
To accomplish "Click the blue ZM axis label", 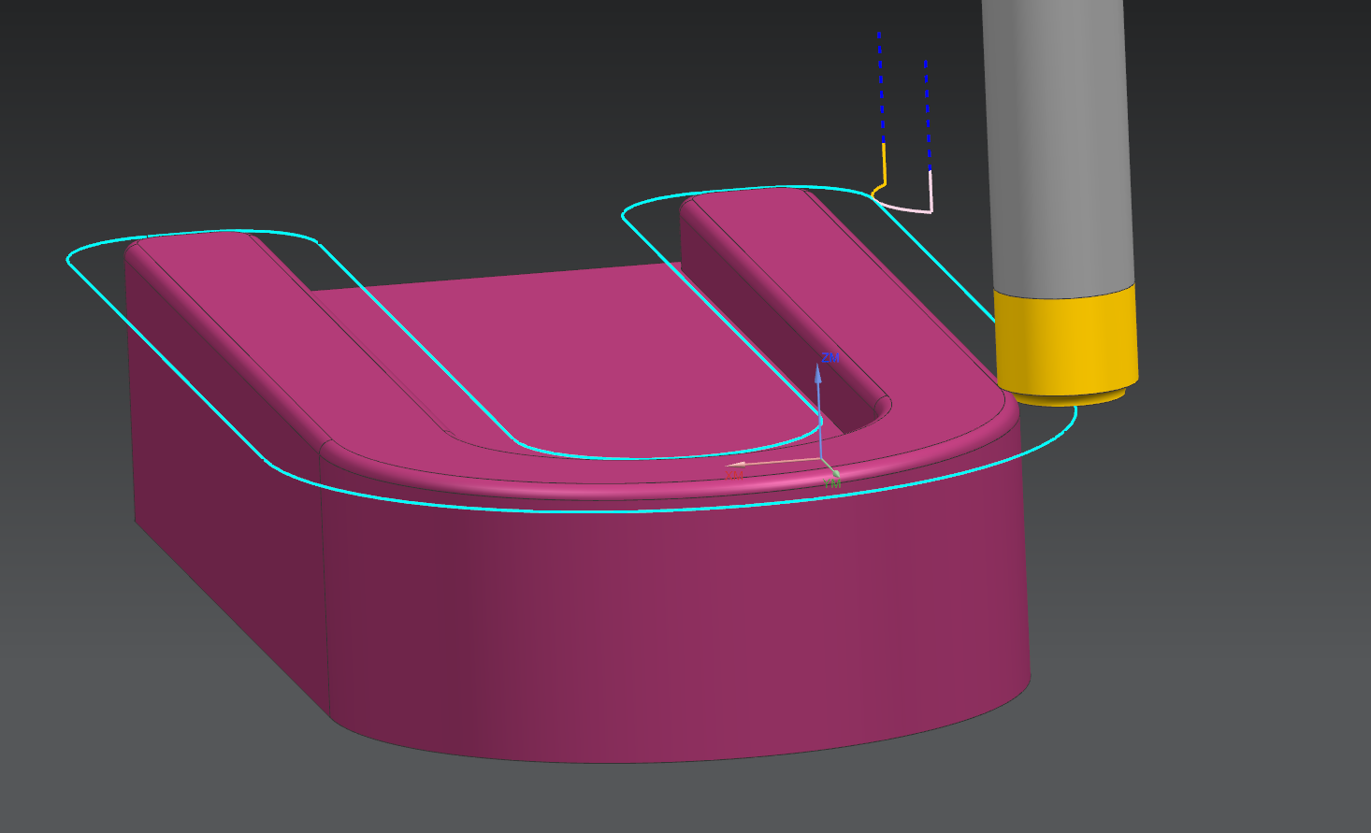I will coord(830,358).
